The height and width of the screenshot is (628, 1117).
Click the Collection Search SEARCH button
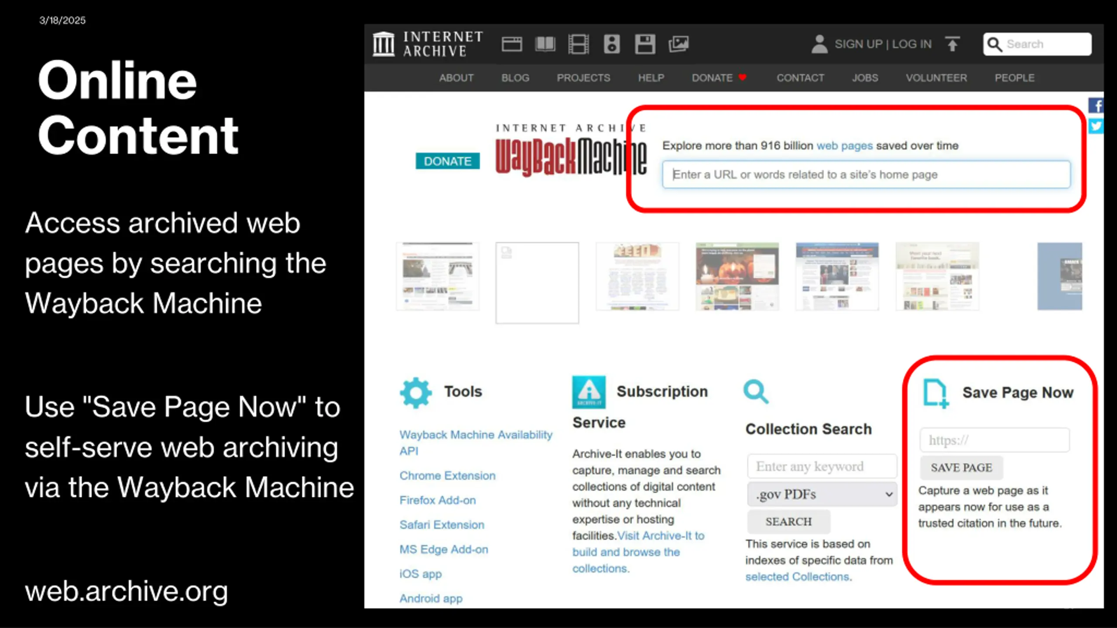tap(788, 522)
